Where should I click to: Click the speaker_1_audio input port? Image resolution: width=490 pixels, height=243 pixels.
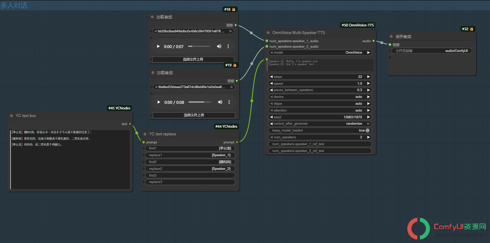[x=266, y=41]
